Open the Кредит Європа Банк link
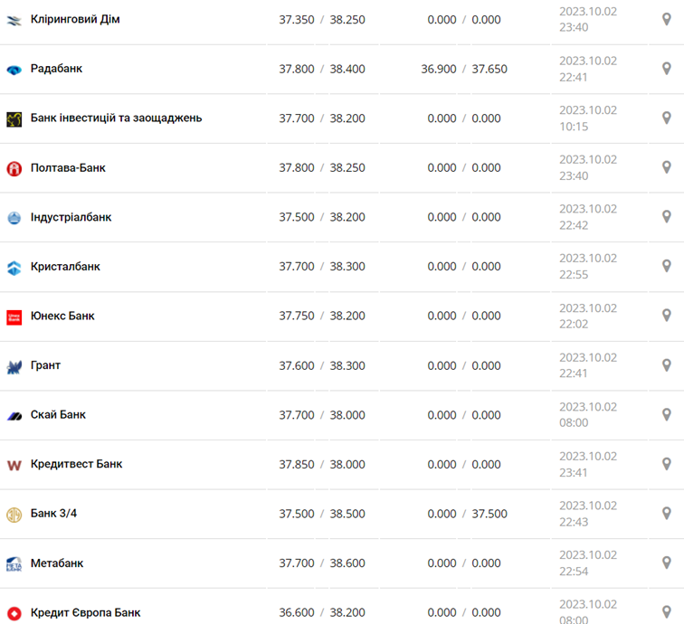The image size is (684, 624). click(x=85, y=612)
